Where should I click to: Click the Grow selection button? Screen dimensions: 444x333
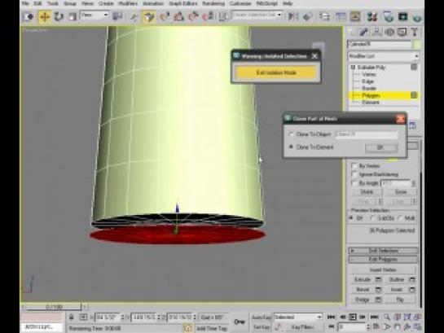[x=400, y=192]
